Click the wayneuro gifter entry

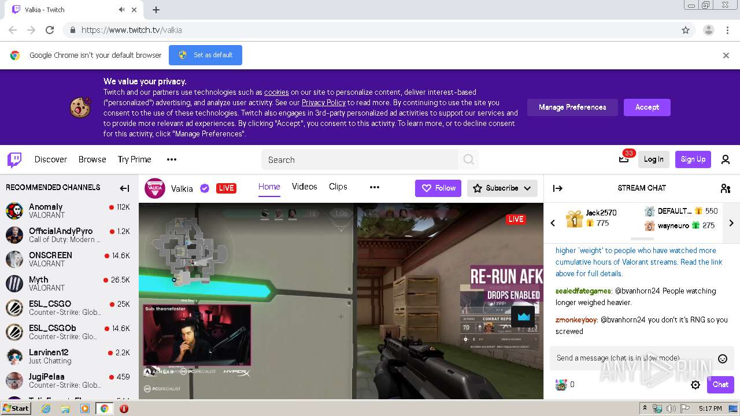(x=680, y=226)
